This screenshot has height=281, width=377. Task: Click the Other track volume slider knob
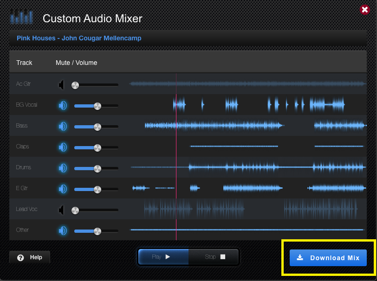point(97,231)
